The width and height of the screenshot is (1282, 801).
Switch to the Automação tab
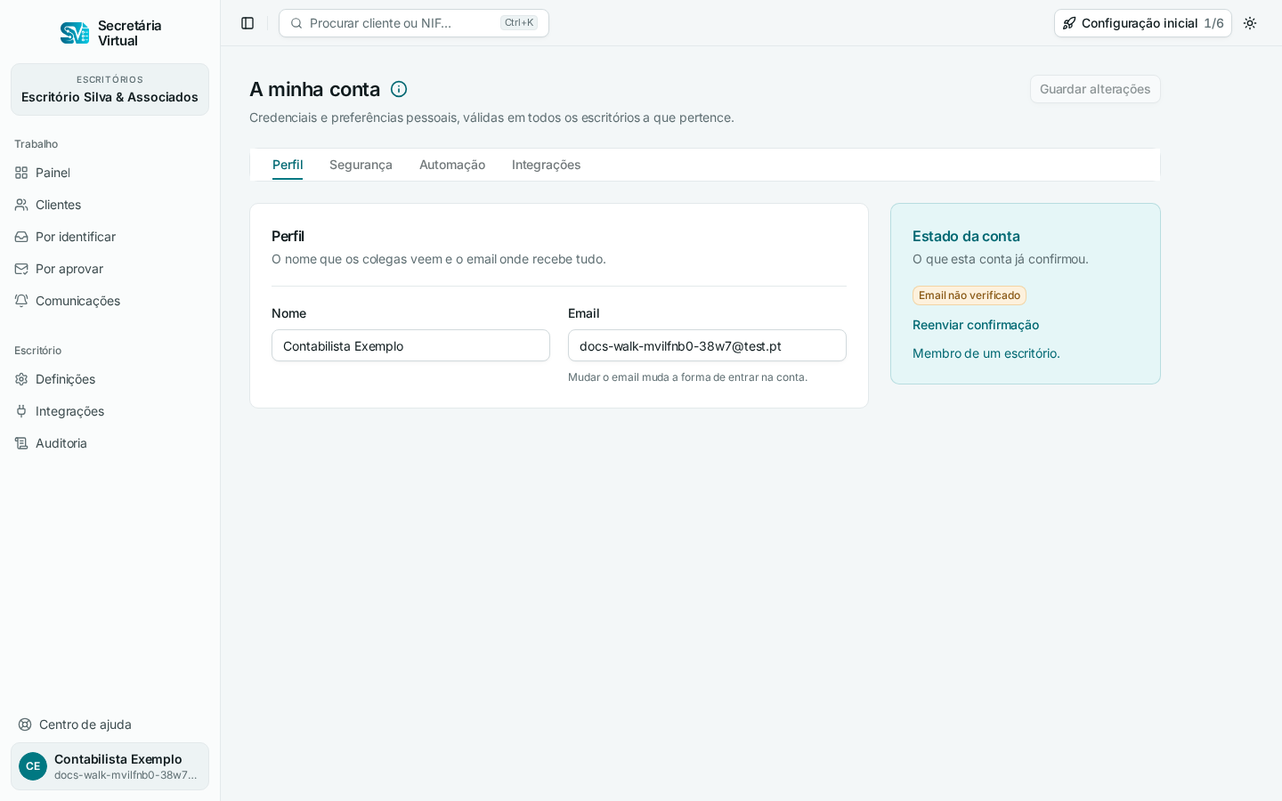tap(452, 165)
